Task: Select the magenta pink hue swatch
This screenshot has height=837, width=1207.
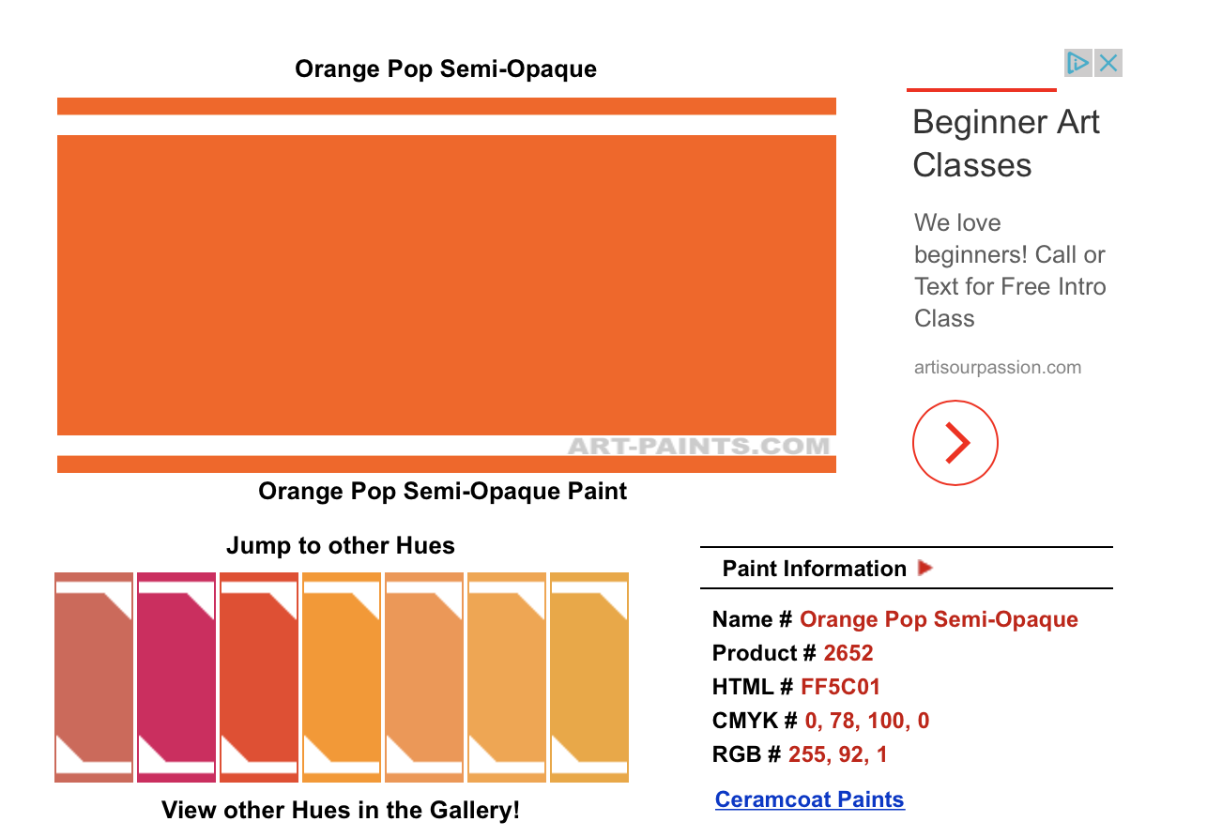Action: [x=176, y=677]
